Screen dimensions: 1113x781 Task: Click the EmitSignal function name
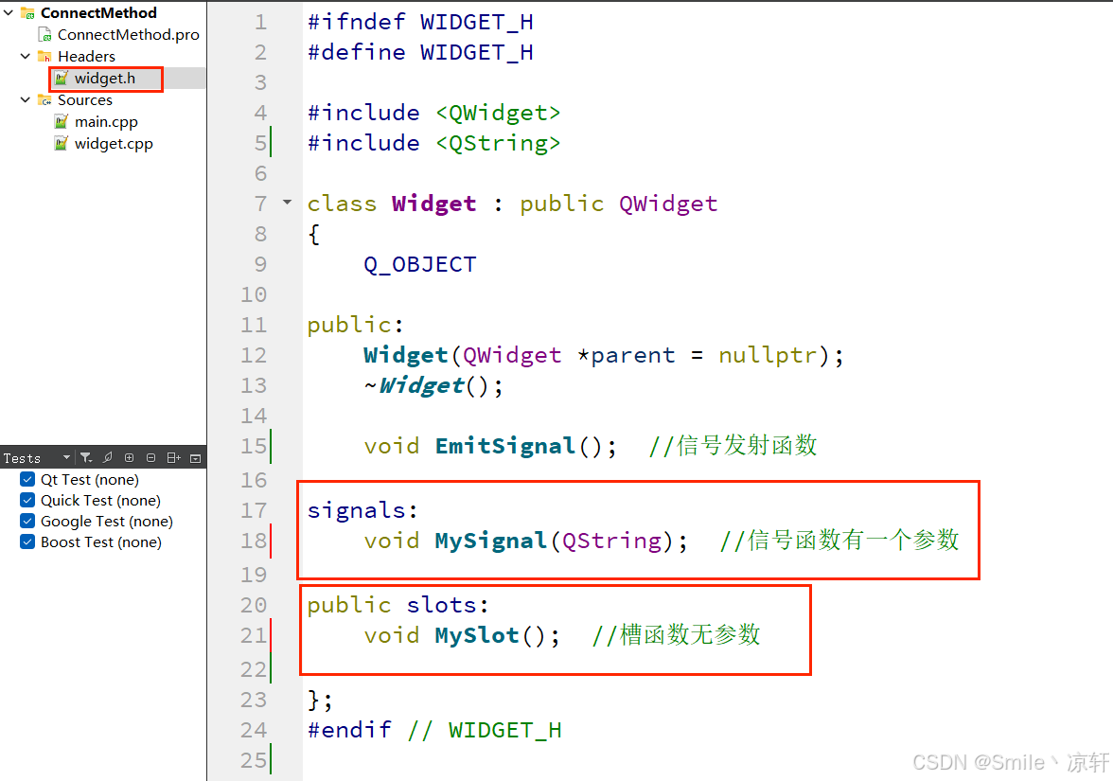click(x=504, y=446)
